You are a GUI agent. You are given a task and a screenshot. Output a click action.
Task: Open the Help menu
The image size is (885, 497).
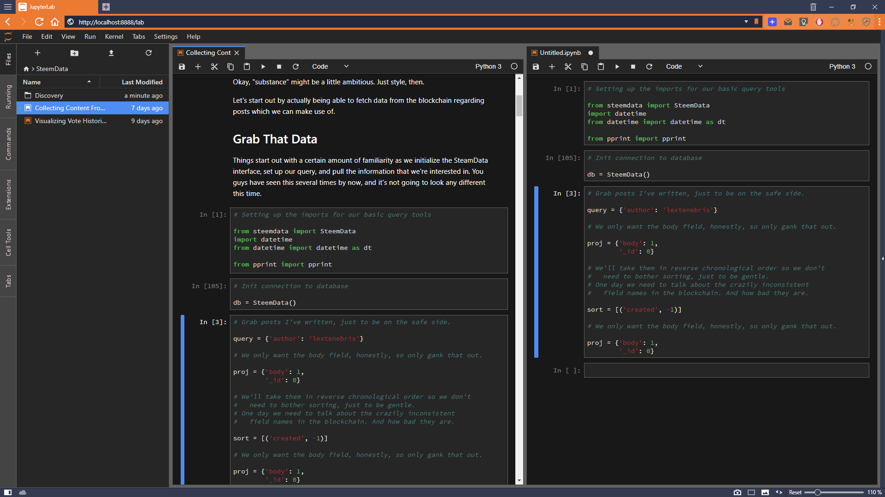click(194, 36)
